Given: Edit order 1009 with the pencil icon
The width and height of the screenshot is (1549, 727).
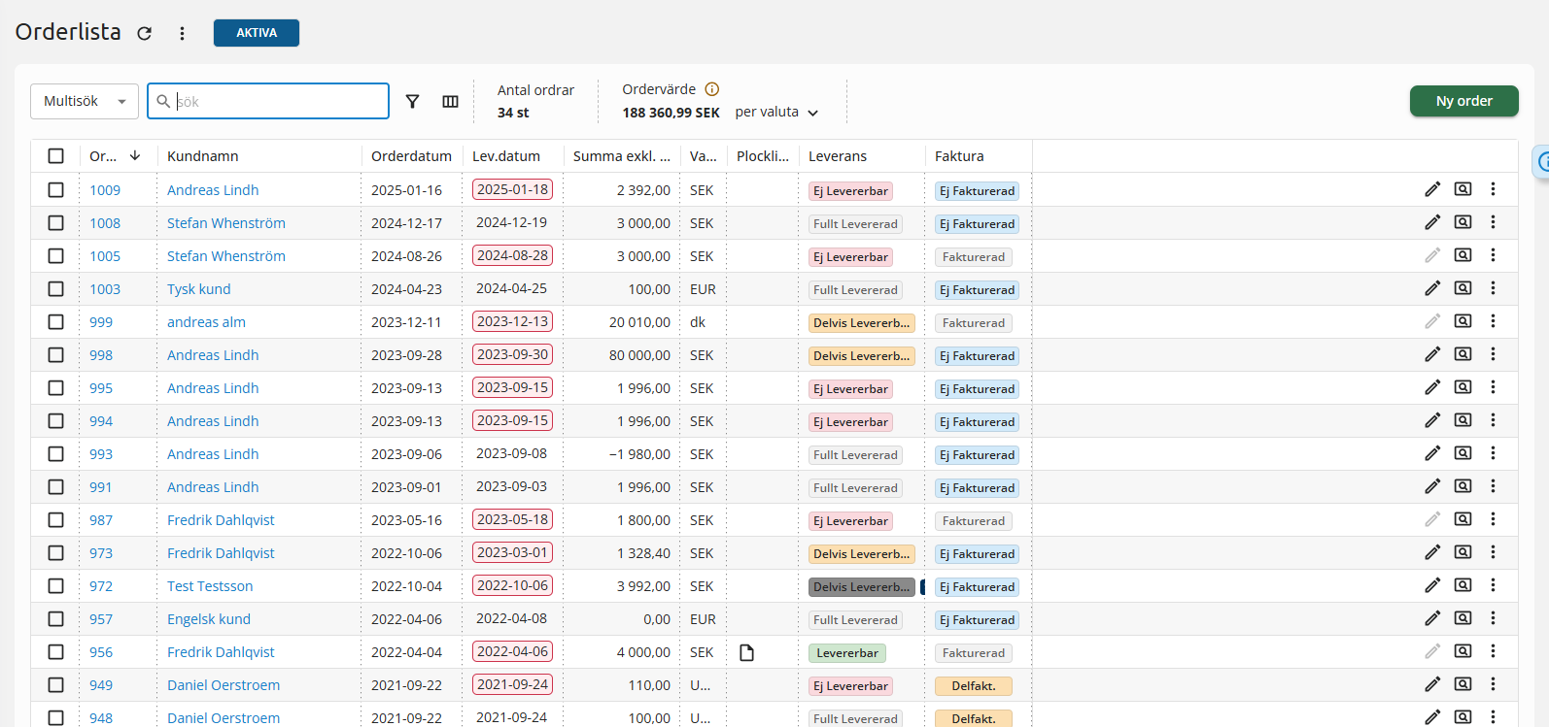Looking at the screenshot, I should 1431,189.
